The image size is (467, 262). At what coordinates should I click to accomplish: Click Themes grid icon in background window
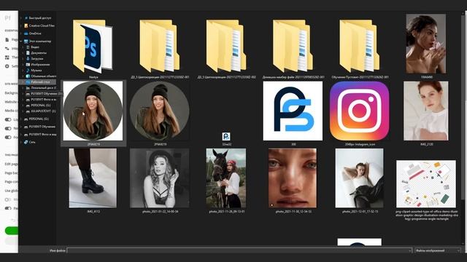[7, 57]
